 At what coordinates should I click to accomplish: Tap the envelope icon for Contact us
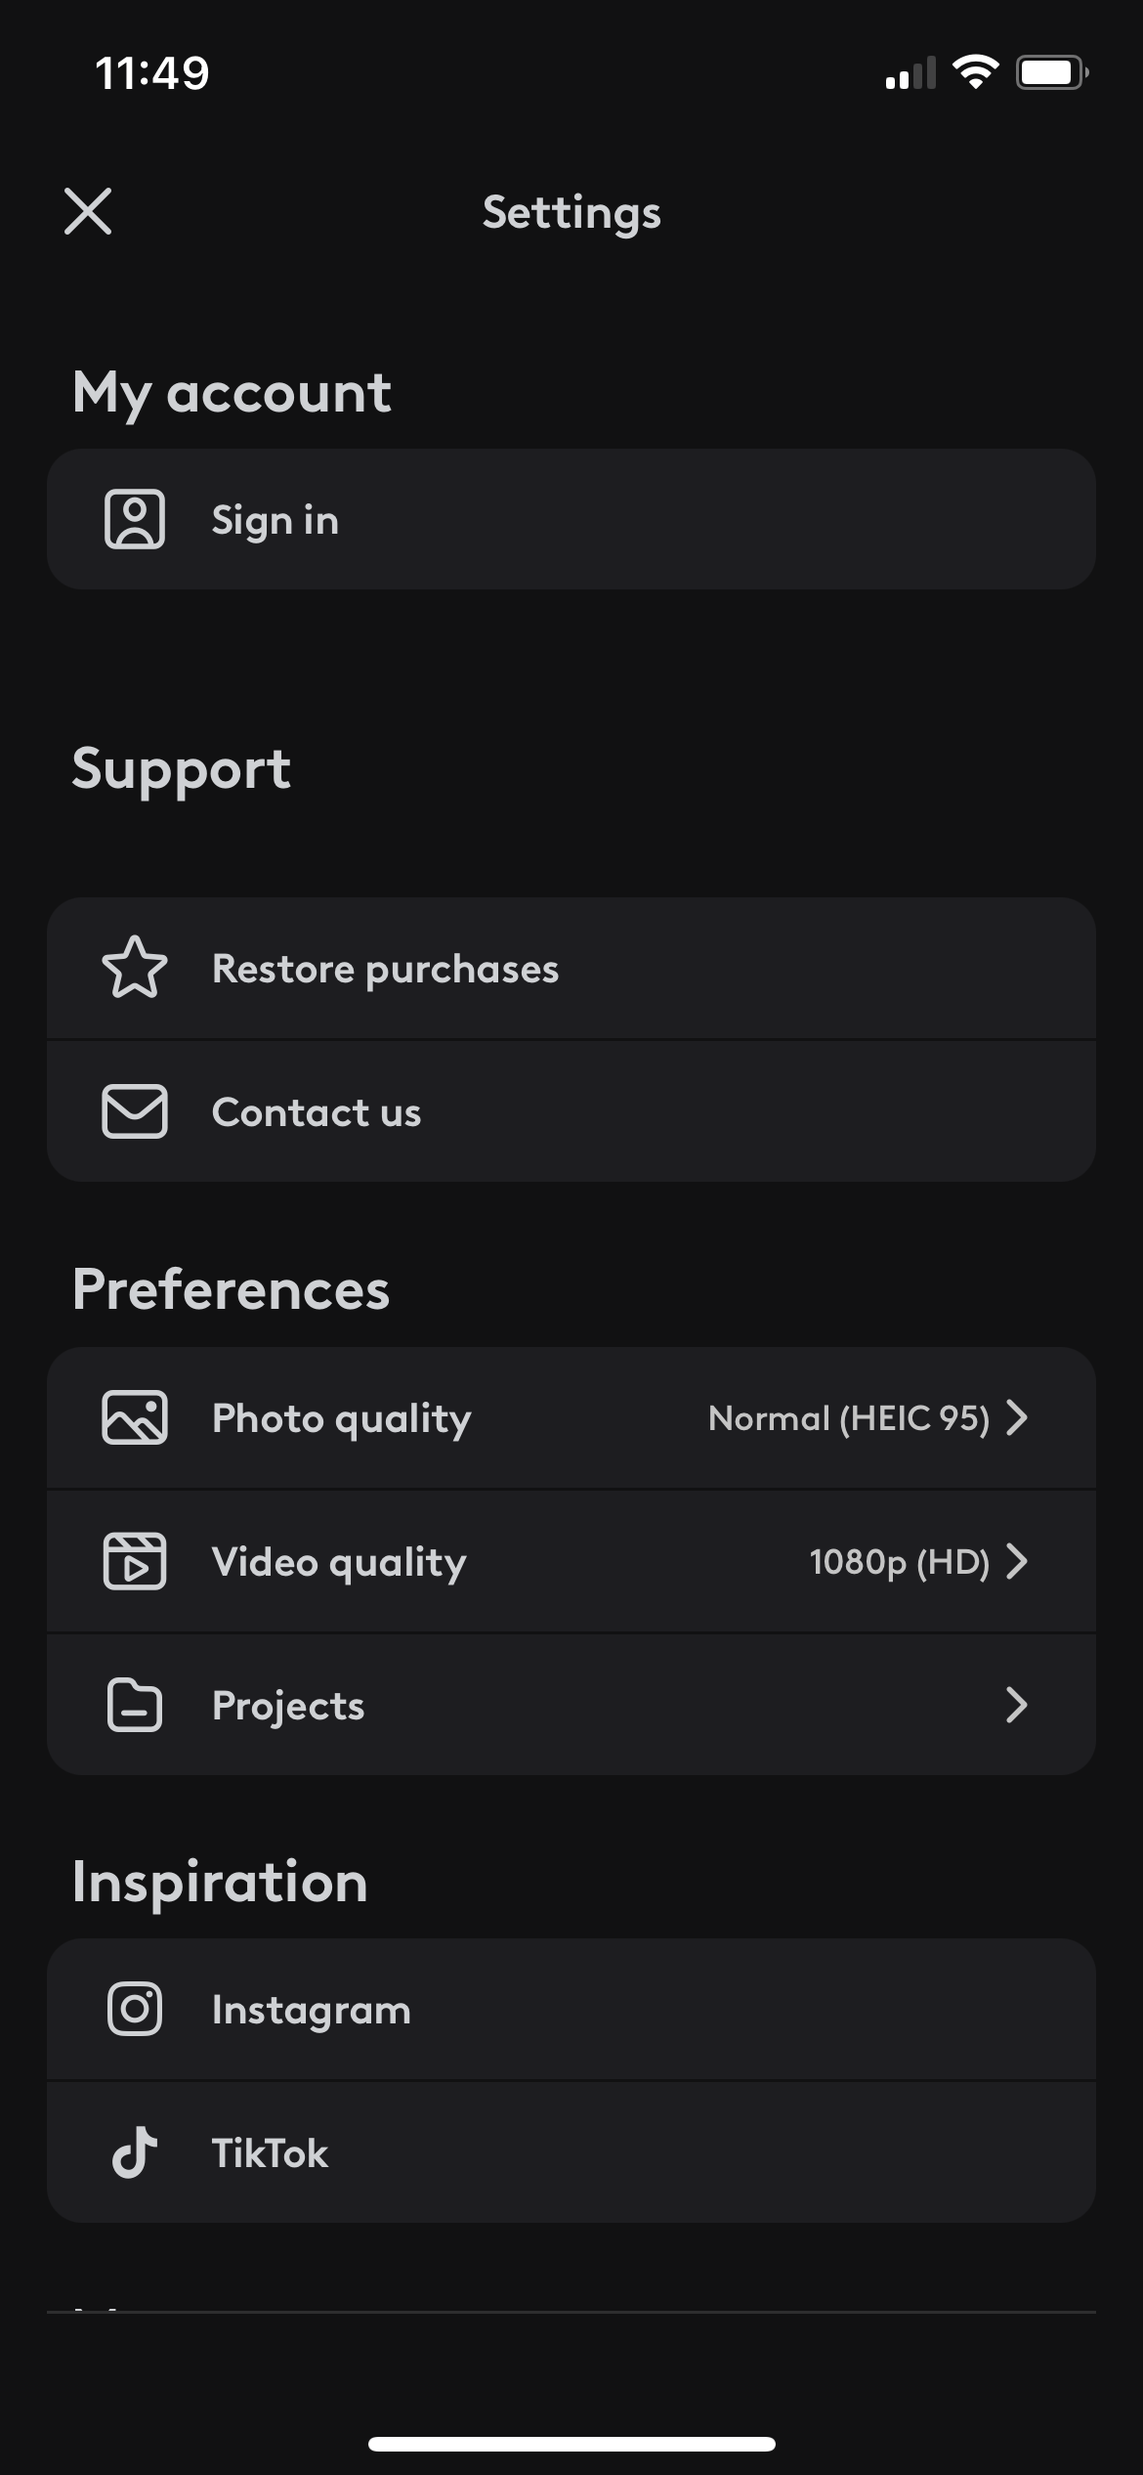135,1111
